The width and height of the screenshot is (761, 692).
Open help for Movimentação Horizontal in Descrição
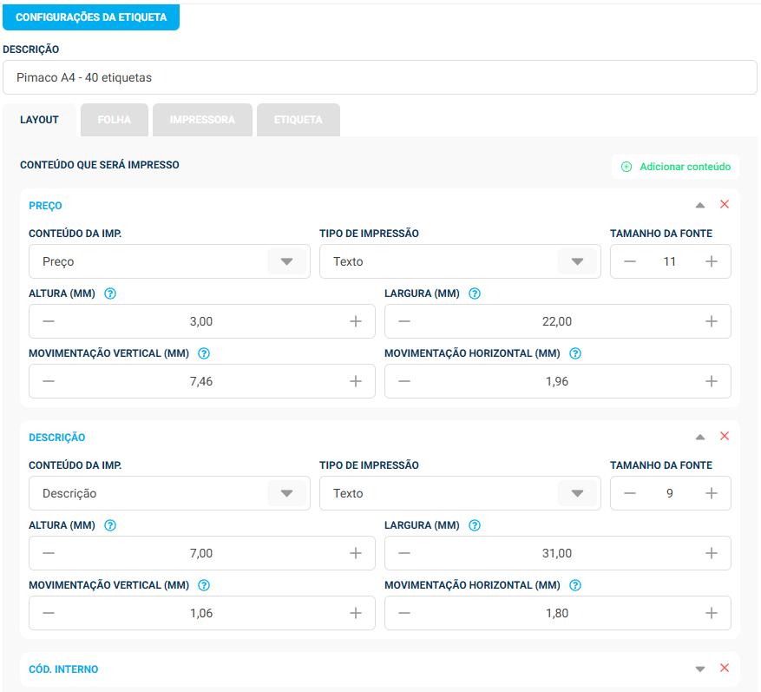[x=575, y=585]
